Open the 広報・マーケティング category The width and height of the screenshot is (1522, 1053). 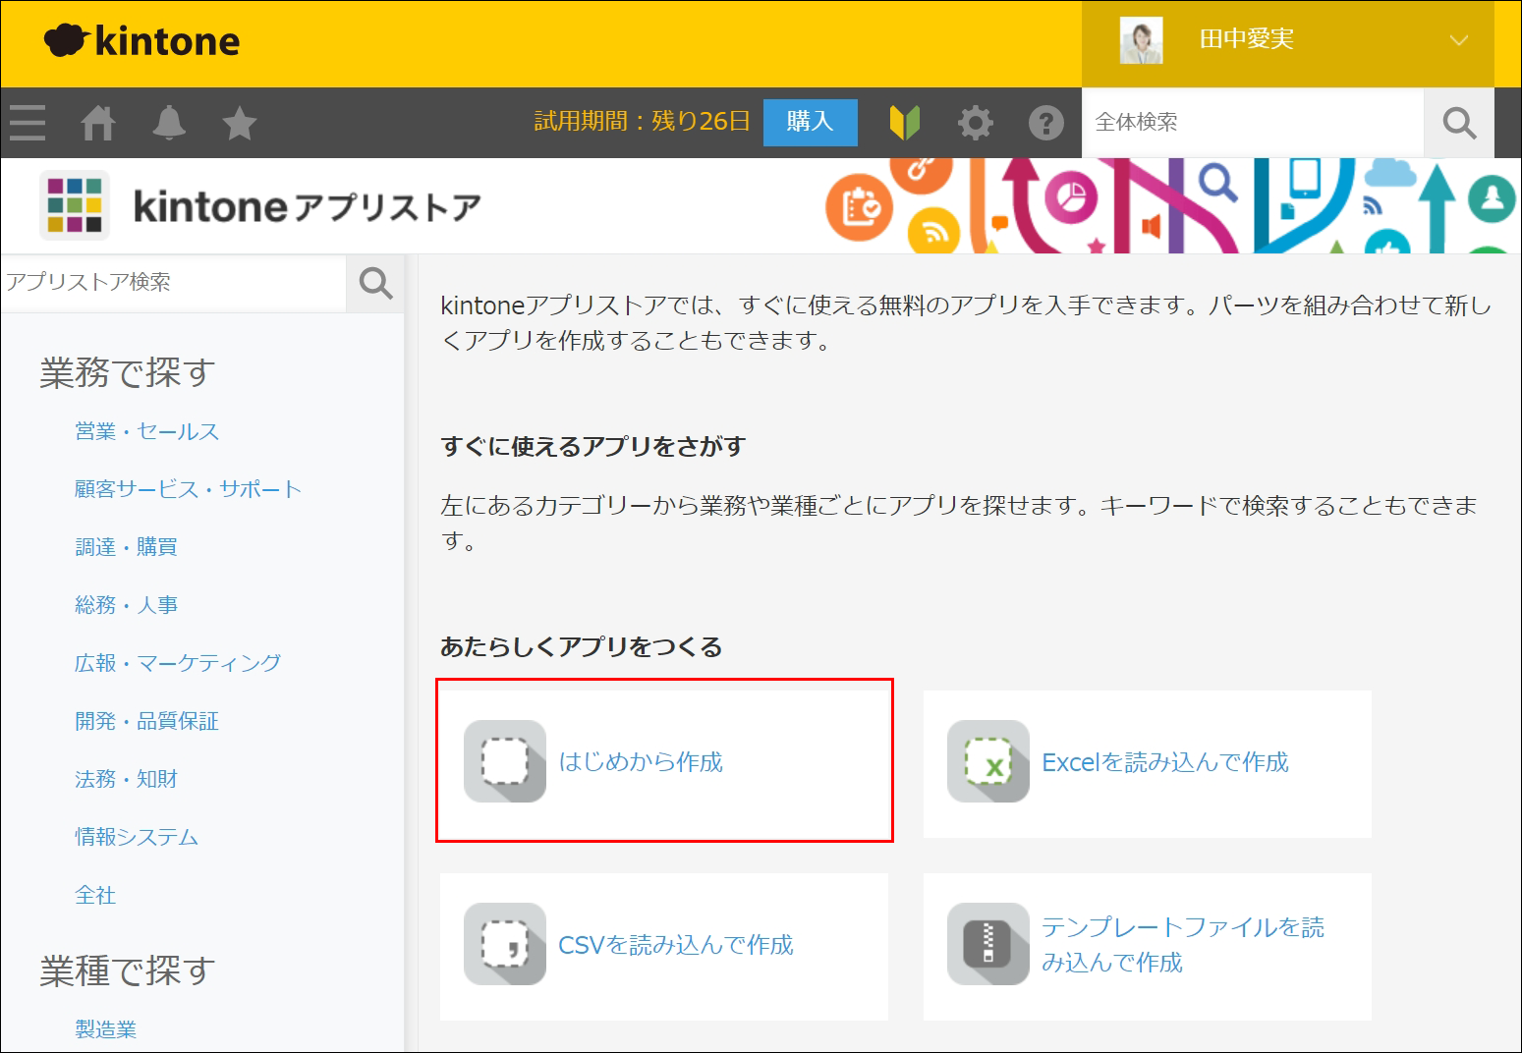click(x=178, y=663)
